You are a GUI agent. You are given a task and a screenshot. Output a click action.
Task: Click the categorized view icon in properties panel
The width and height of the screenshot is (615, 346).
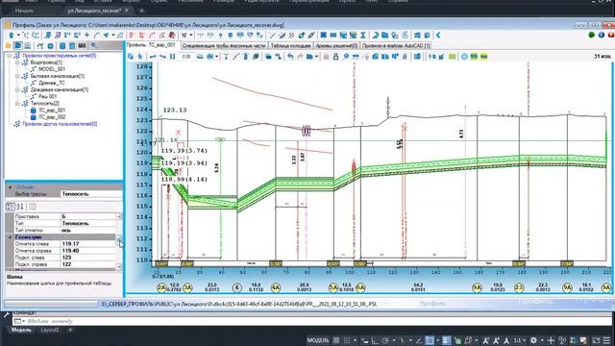[x=11, y=207]
